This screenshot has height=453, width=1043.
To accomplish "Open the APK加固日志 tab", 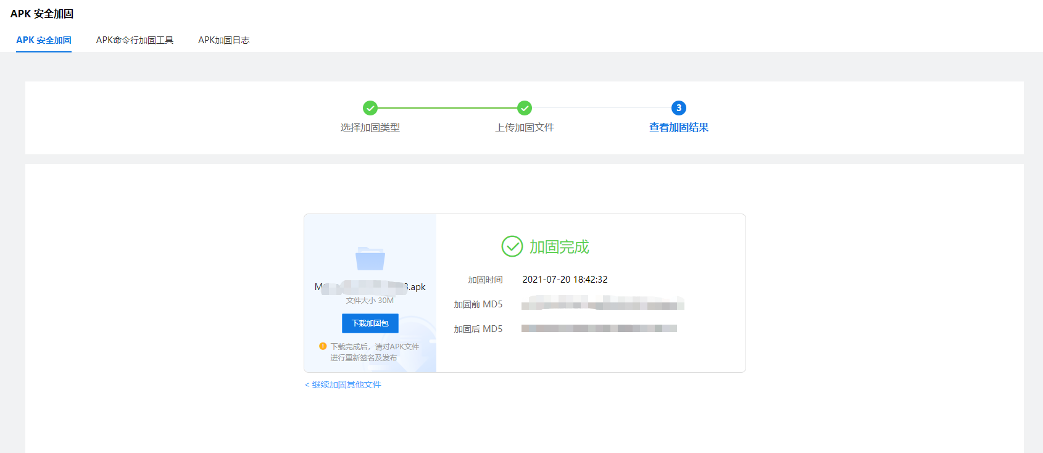I will 223,40.
